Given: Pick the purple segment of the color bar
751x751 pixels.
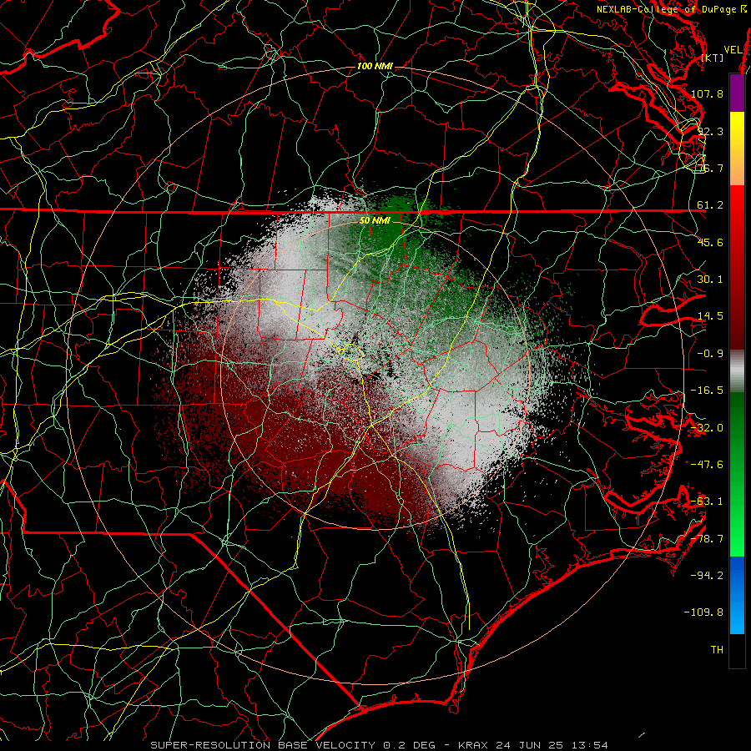Looking at the screenshot, I should pos(737,93).
